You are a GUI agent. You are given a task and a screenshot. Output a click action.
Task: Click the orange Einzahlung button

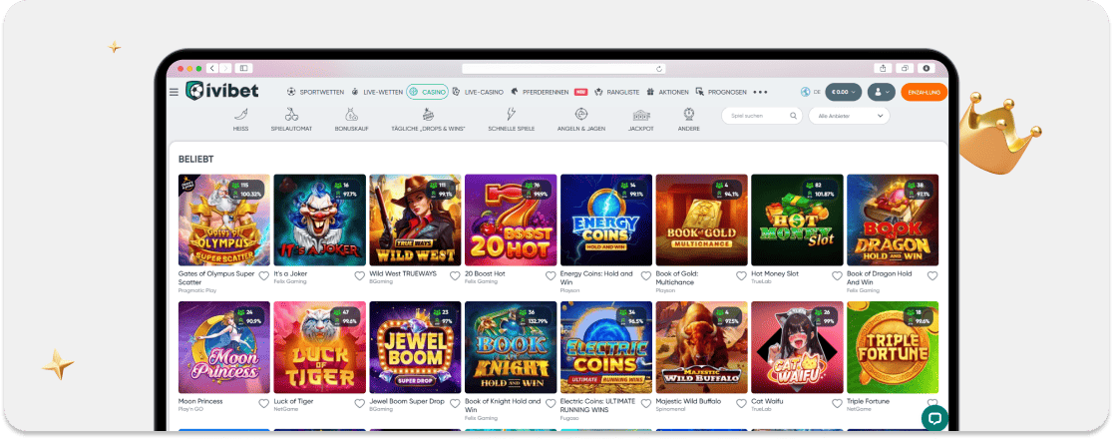click(x=925, y=92)
